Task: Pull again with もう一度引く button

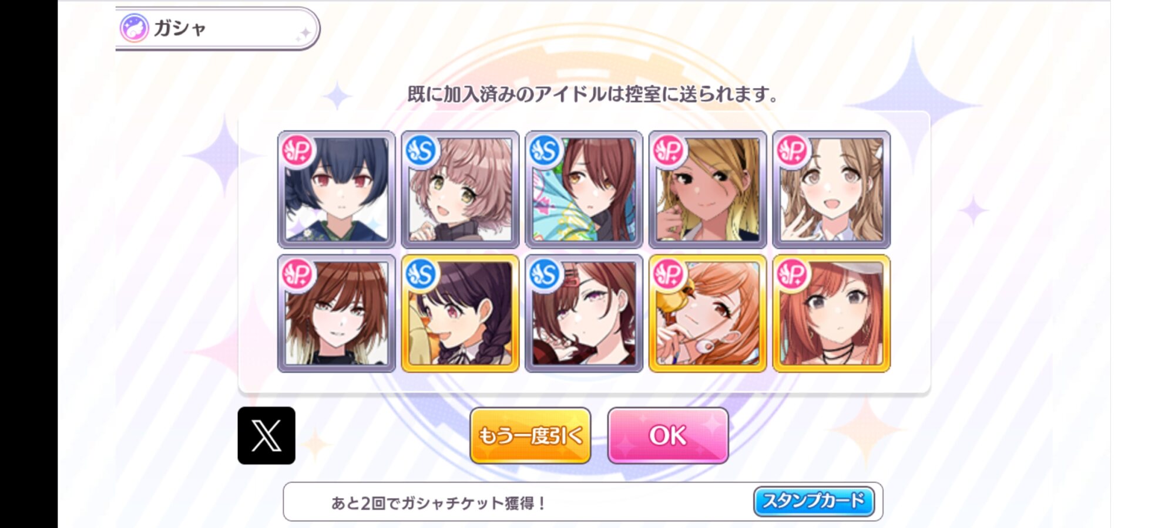Action: coord(530,435)
